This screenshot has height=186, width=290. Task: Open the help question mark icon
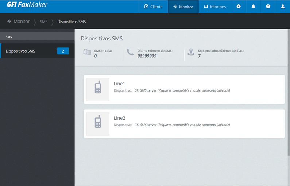click(268, 7)
